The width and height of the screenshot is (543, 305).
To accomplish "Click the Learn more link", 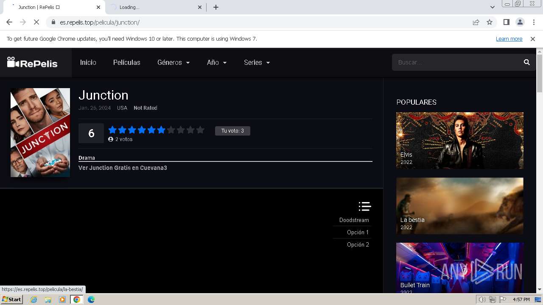I will pyautogui.click(x=509, y=39).
